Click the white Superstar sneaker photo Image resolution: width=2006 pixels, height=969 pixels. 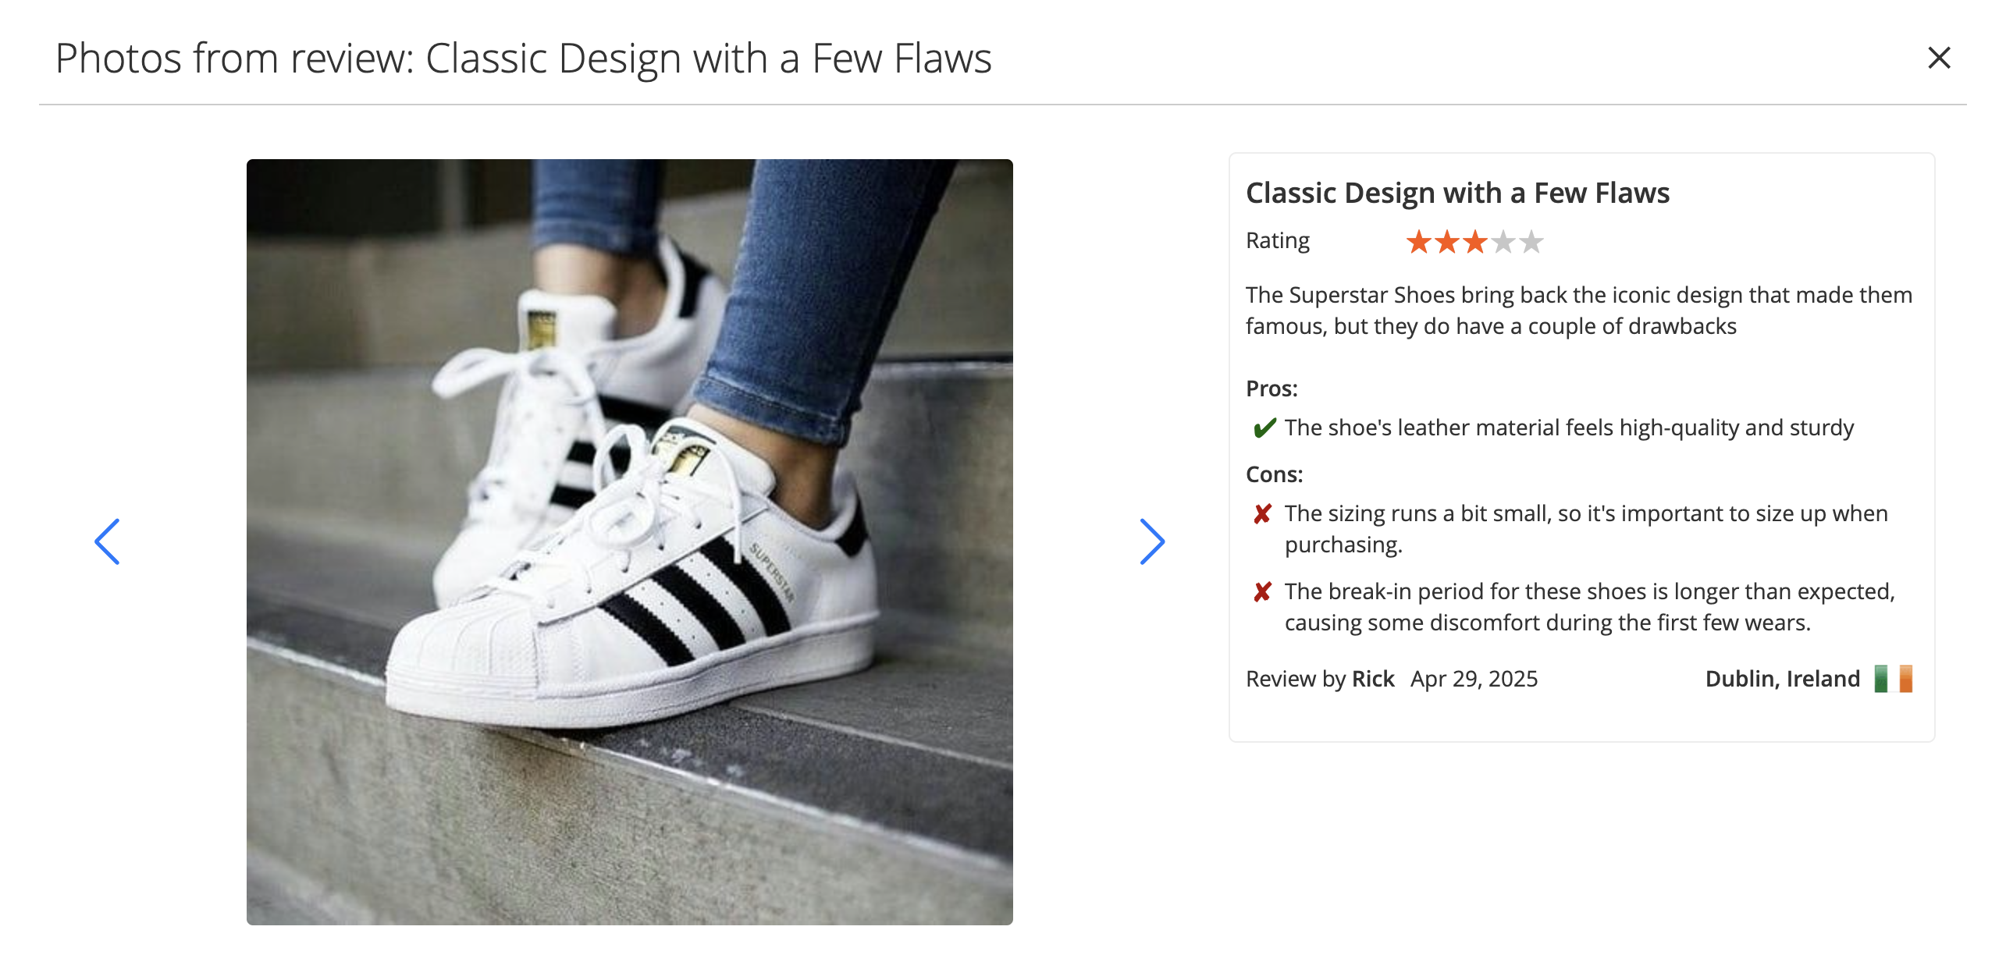629,541
